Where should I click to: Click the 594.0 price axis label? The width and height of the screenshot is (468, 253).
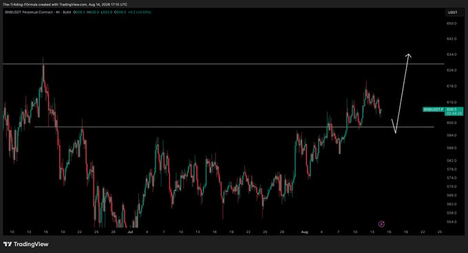pos(452,135)
